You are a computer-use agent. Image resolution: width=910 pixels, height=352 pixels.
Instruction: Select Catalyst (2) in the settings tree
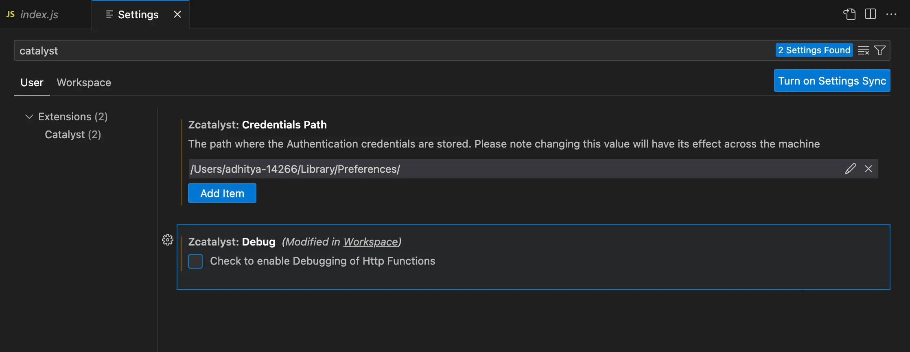pyautogui.click(x=73, y=135)
